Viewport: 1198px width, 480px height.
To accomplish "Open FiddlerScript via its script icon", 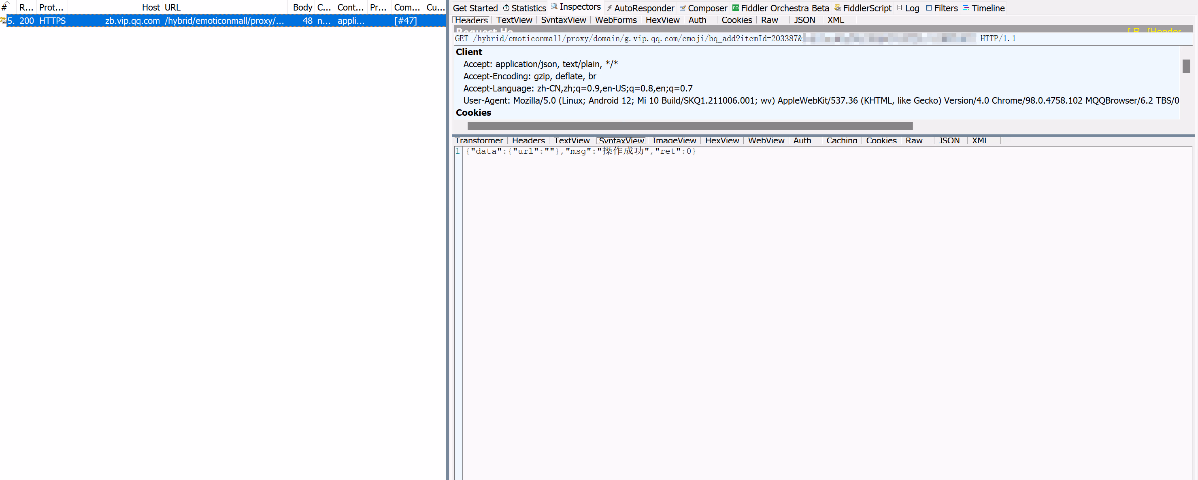I will point(837,8).
